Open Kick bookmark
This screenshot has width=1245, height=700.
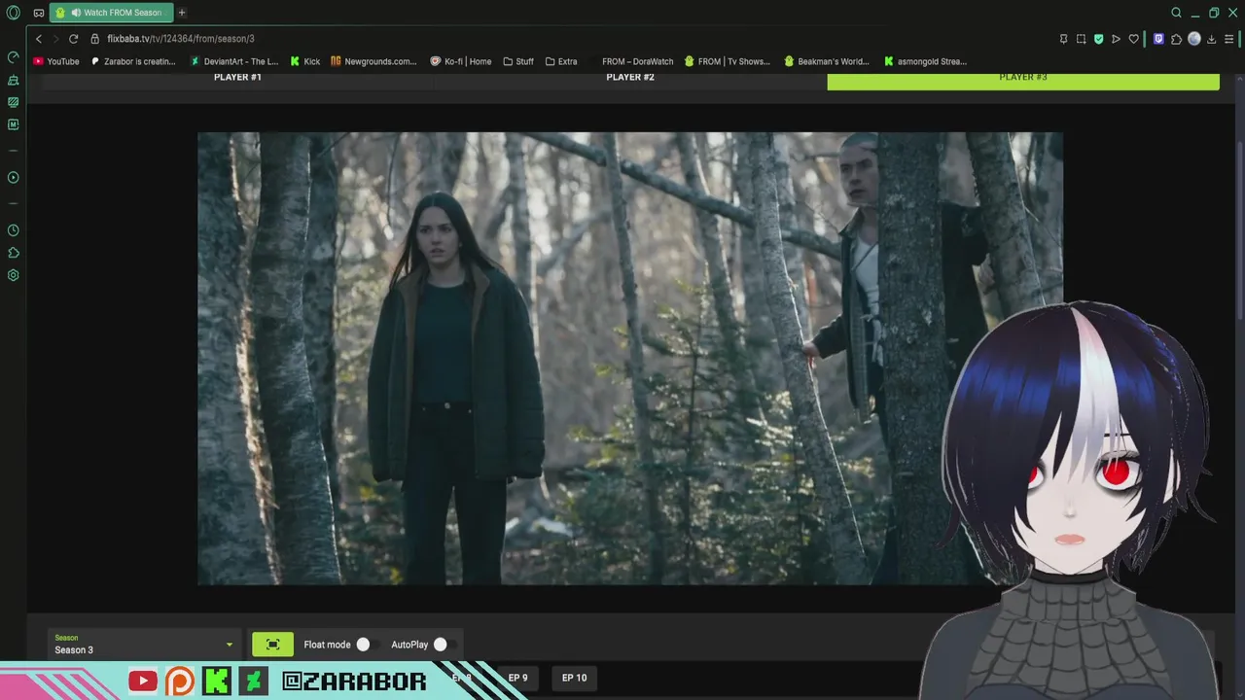click(304, 61)
